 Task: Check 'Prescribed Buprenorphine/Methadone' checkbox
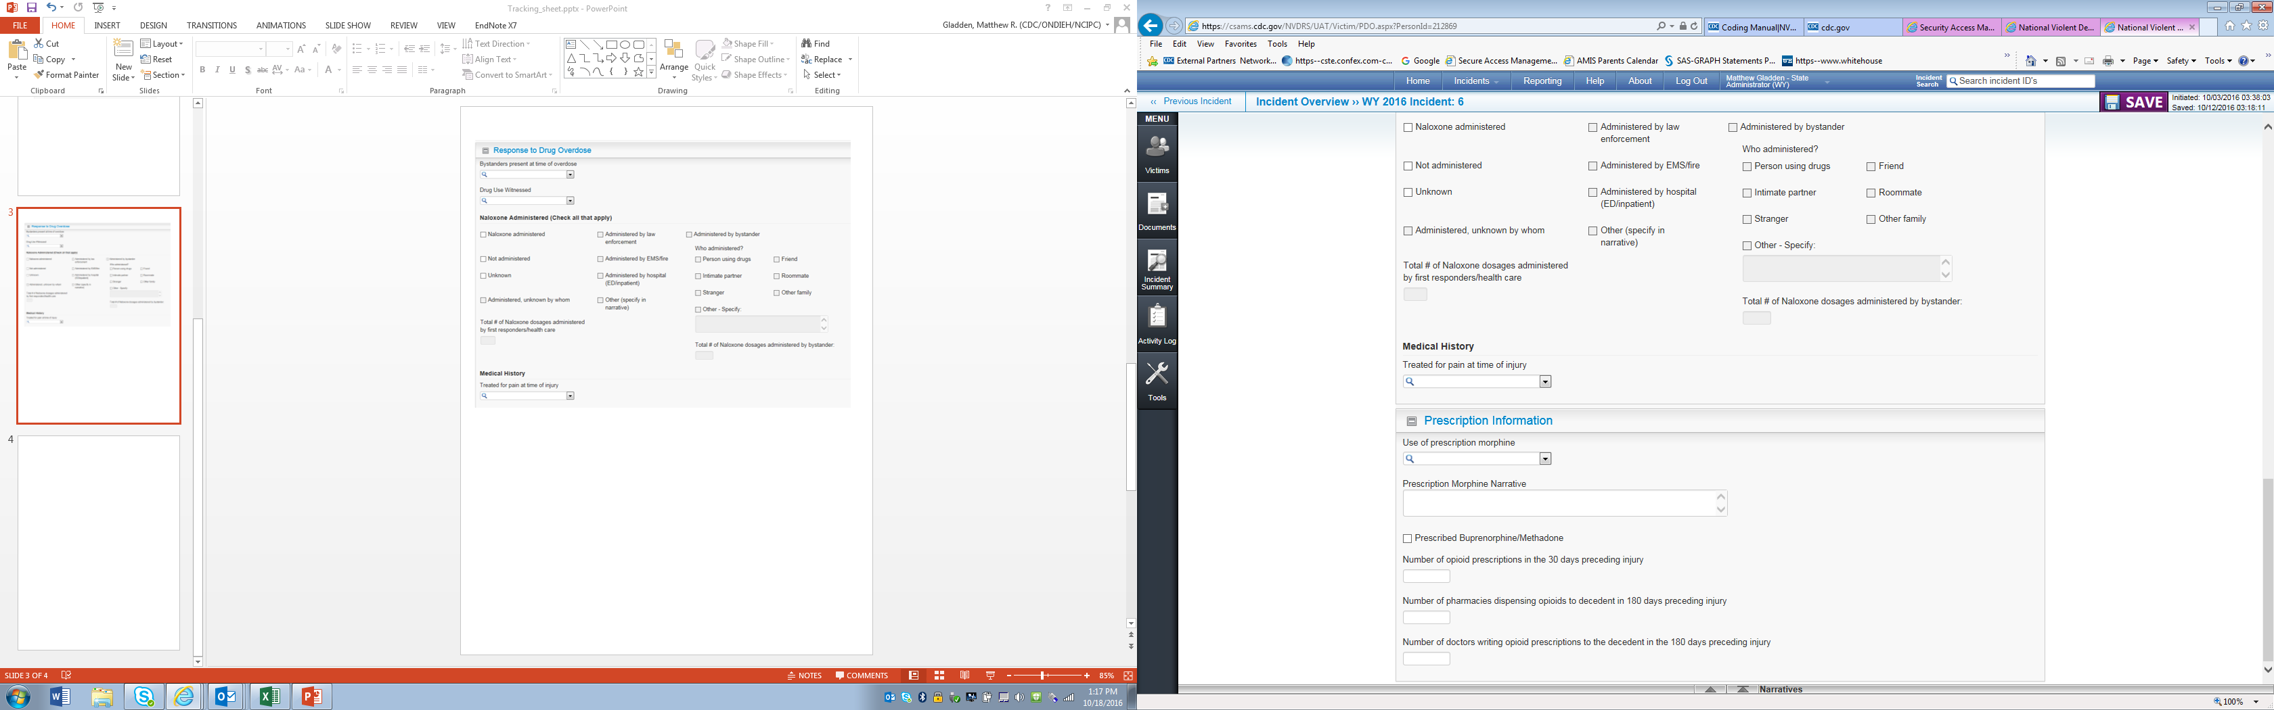(1407, 539)
